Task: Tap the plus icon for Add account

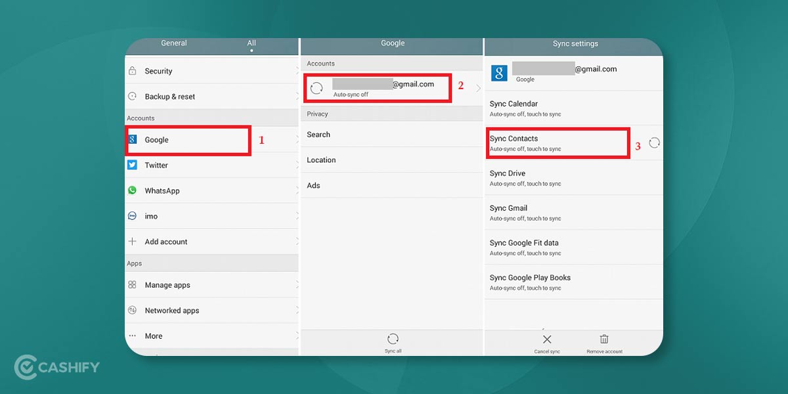Action: [x=132, y=242]
